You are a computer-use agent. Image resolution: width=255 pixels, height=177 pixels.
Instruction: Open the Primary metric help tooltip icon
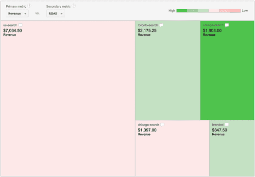(29, 6)
